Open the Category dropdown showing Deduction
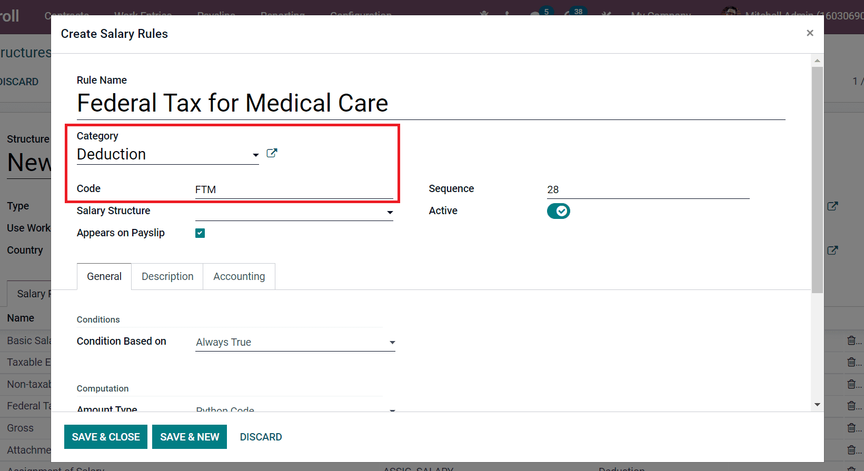 (x=167, y=154)
